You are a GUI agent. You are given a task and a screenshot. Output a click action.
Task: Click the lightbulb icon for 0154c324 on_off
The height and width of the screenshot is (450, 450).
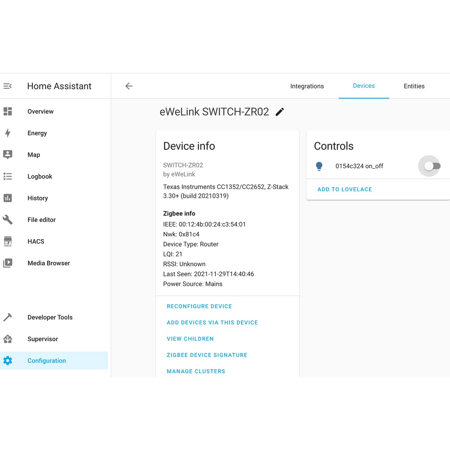point(319,166)
